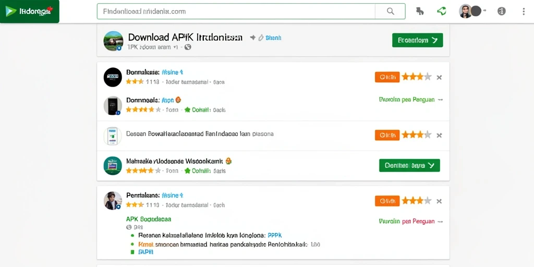Viewport: 534px width, 267px height.
Task: Open the three-dot menu at top right
Action: tap(524, 11)
